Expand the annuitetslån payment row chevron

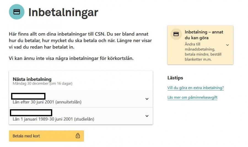147,99
